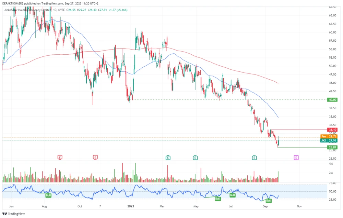
Task: Select the green earnings marker near March
Action: tap(168, 158)
